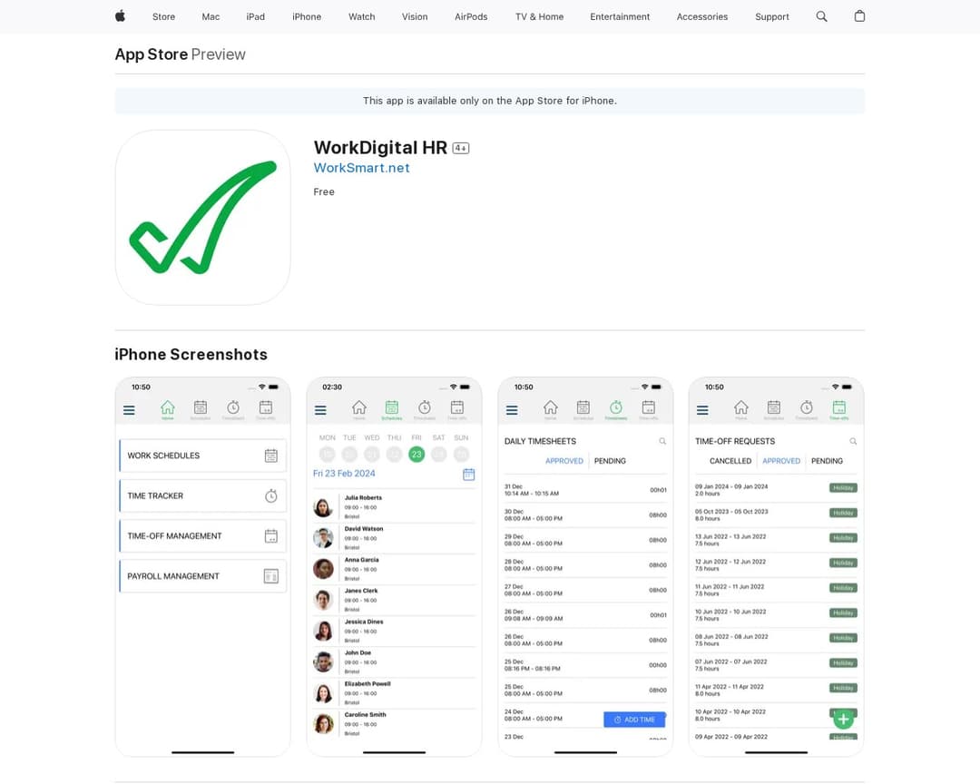Click John Doe's avatar
The height and width of the screenshot is (784, 980).
pos(323,661)
